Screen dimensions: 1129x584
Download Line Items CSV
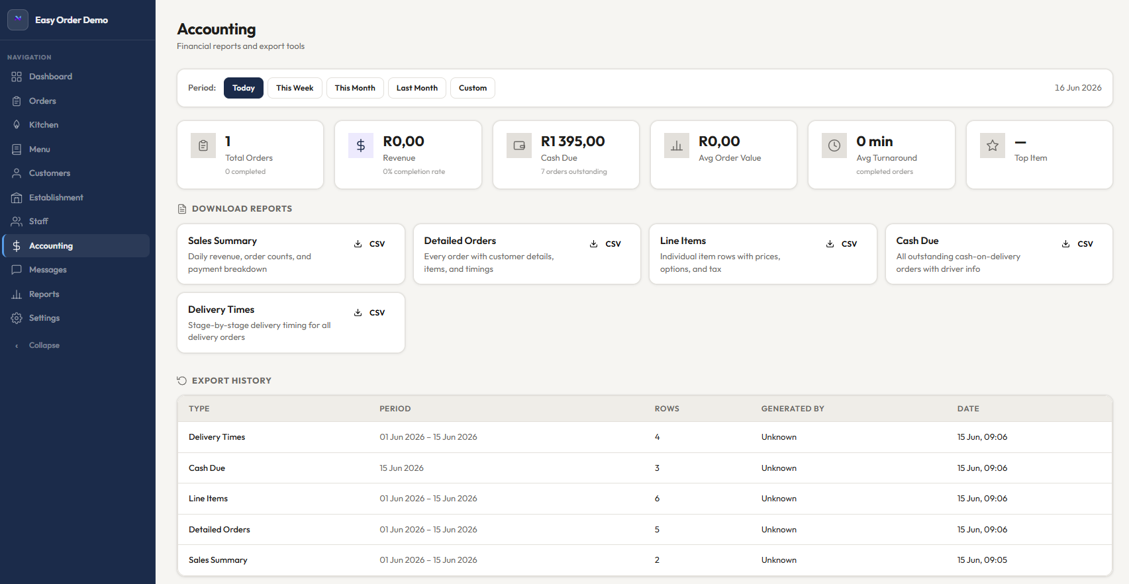(842, 244)
